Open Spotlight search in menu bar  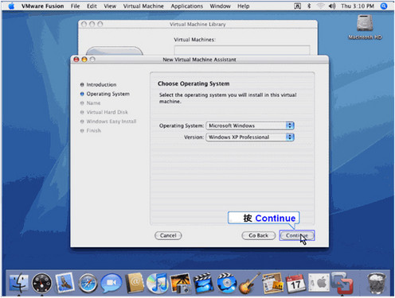pyautogui.click(x=384, y=6)
